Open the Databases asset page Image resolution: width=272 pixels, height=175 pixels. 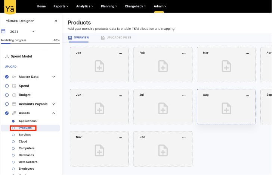pyautogui.click(x=26, y=155)
